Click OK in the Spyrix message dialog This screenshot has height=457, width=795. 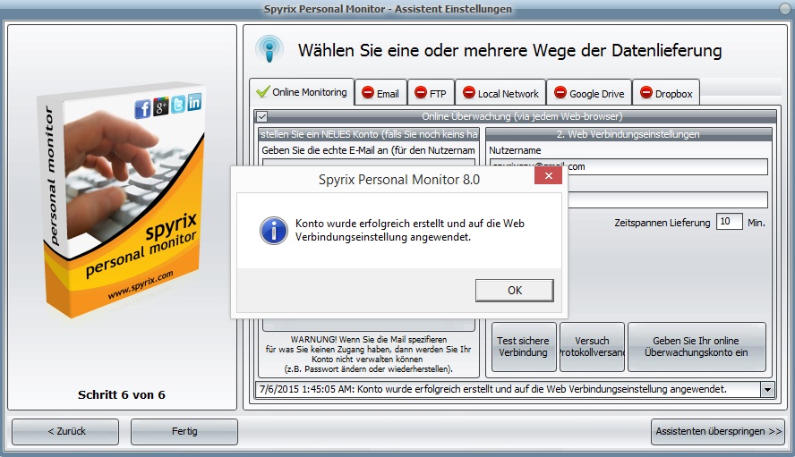tap(514, 291)
